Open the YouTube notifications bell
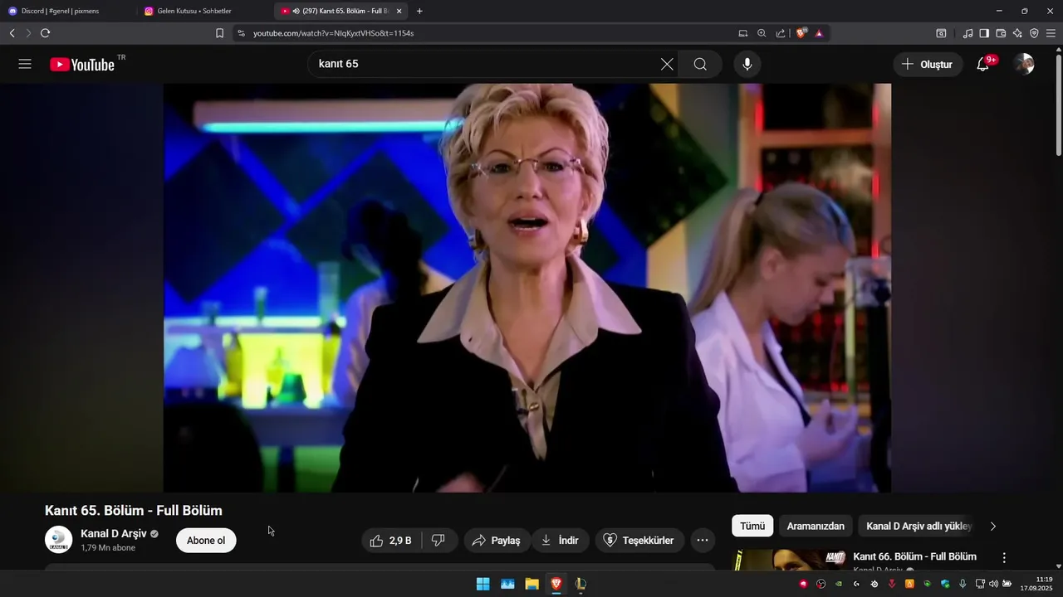Viewport: 1063px width, 597px height. 983,64
